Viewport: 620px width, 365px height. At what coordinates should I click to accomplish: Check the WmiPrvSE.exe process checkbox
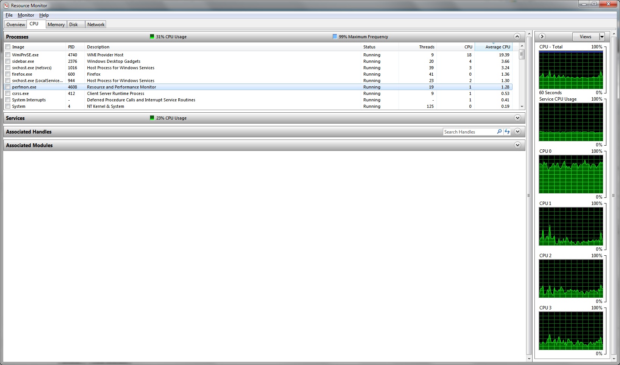pyautogui.click(x=8, y=55)
